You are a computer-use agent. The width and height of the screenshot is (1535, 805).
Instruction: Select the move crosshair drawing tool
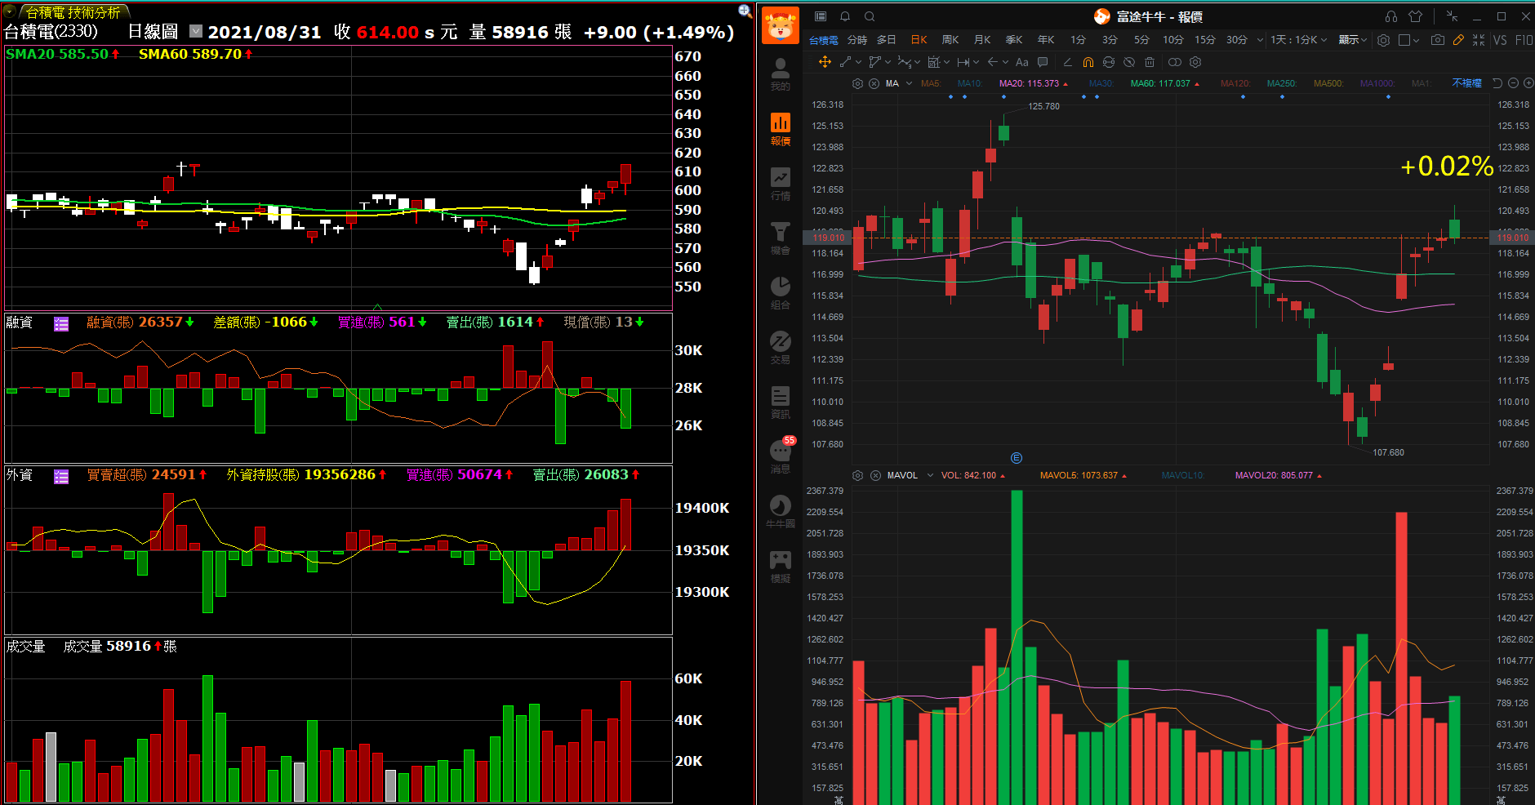coord(825,62)
